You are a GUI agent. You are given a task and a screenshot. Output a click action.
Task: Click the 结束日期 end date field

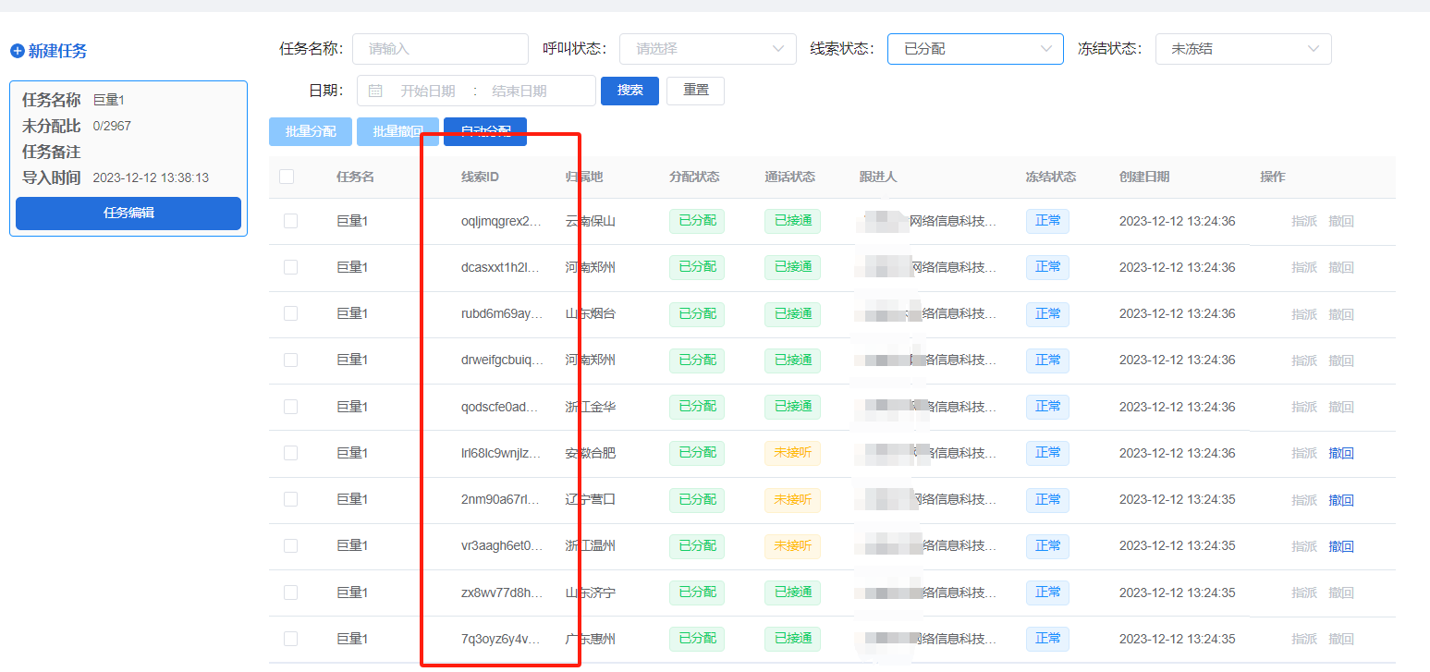coord(519,91)
